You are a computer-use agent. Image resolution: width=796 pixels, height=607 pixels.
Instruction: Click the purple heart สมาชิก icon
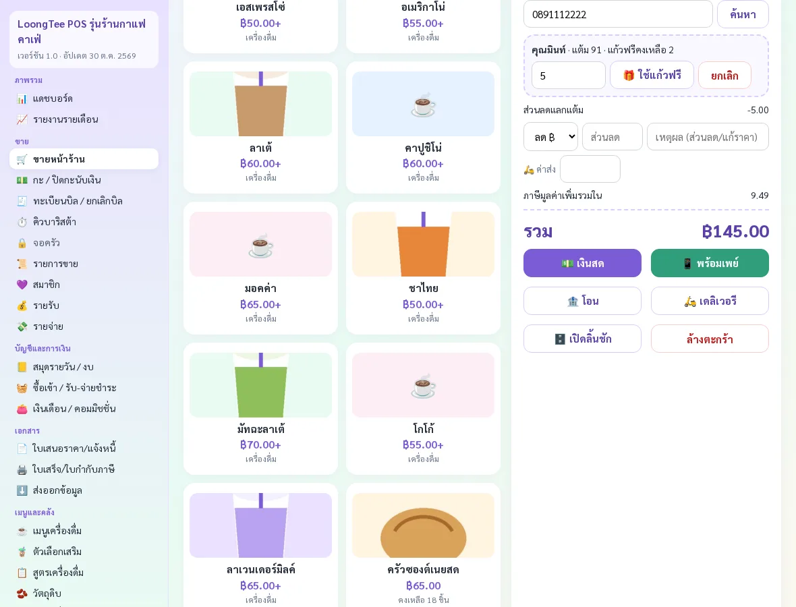[22, 285]
